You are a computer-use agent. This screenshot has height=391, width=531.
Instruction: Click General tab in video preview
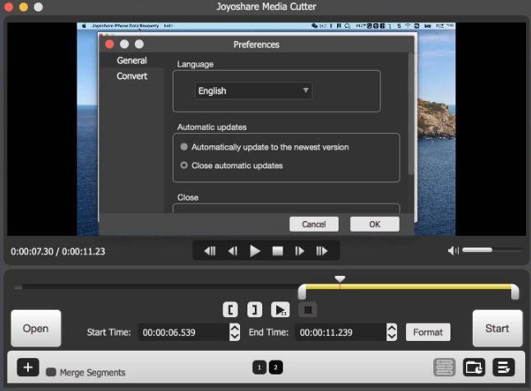[x=132, y=61]
